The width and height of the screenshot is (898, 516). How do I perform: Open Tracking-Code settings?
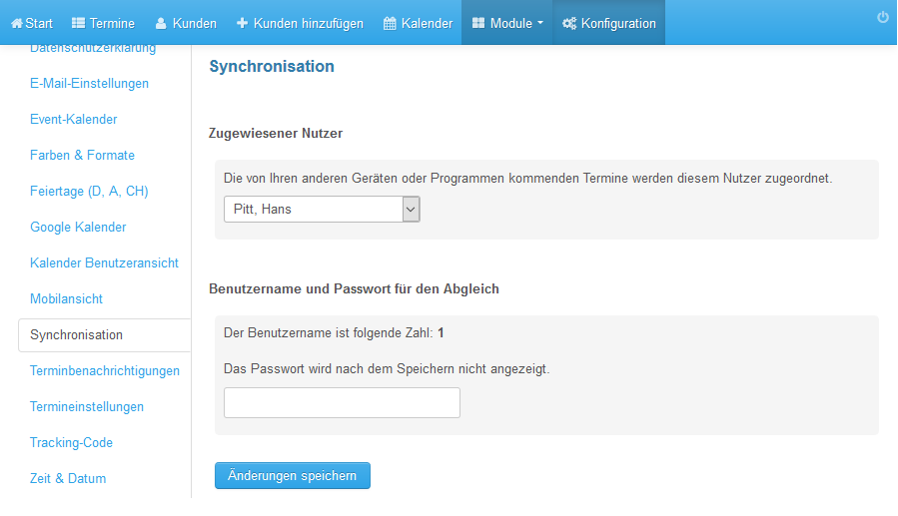pyautogui.click(x=72, y=443)
